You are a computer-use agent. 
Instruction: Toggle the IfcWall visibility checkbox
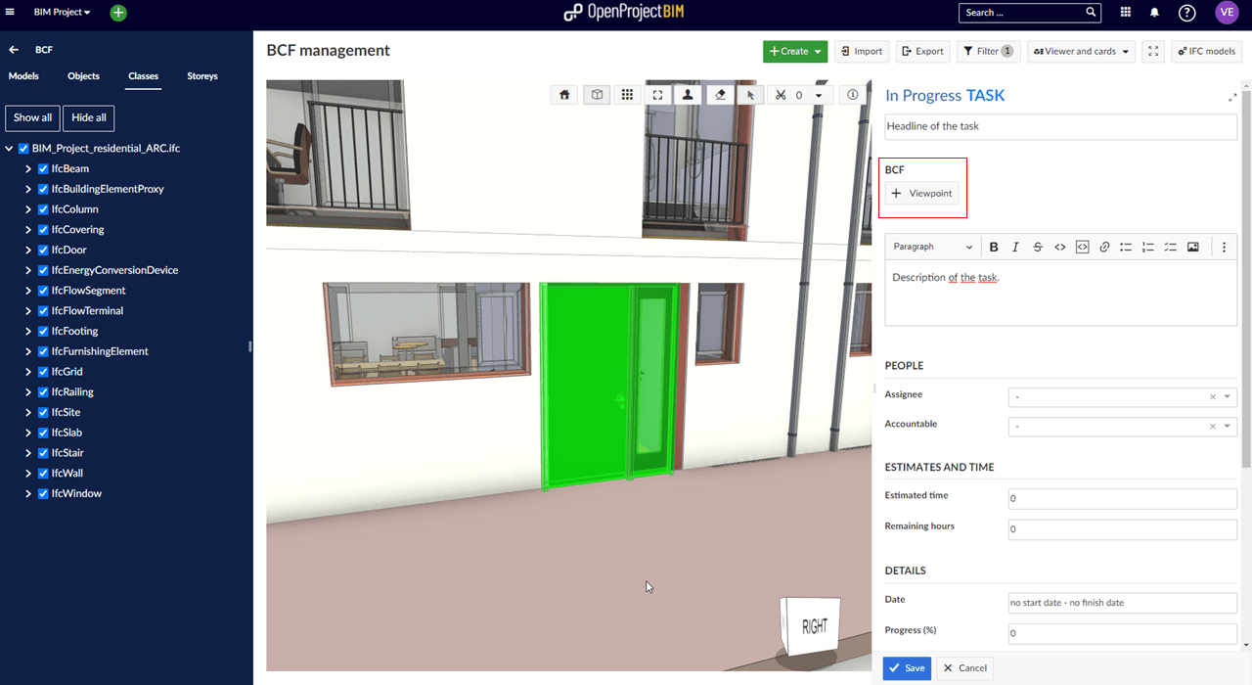[43, 473]
